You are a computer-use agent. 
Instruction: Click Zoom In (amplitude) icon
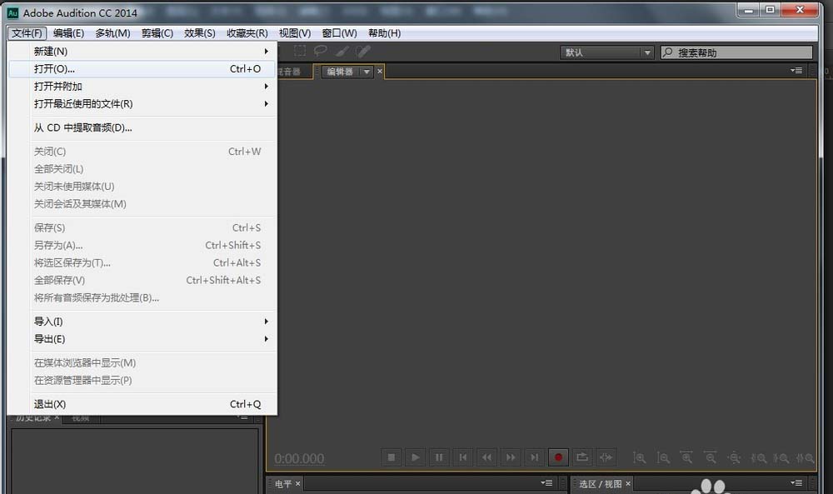(x=640, y=458)
